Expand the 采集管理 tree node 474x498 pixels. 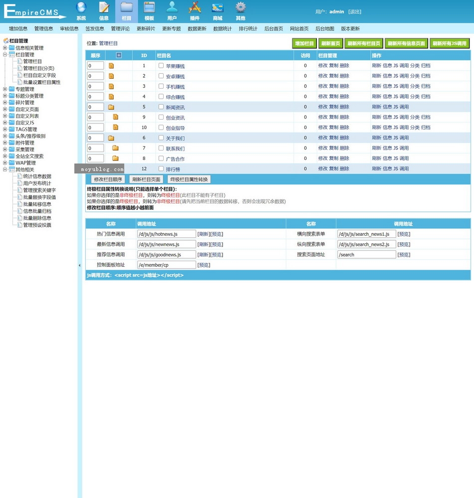point(5,149)
